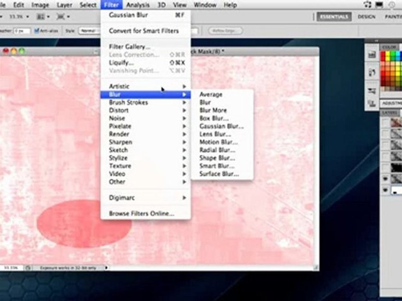The image size is (402, 301).
Task: Toggle the Anti-alias checkbox
Action: (x=37, y=31)
